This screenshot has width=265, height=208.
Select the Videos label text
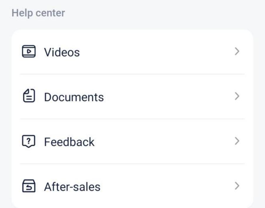point(62,52)
